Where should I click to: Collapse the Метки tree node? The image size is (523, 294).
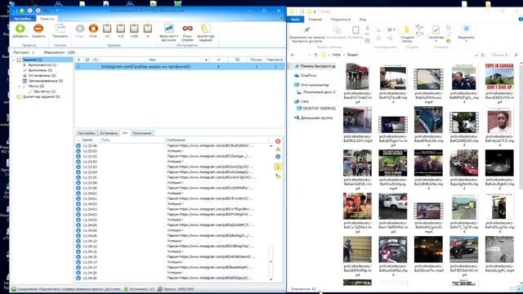pyautogui.click(x=19, y=87)
